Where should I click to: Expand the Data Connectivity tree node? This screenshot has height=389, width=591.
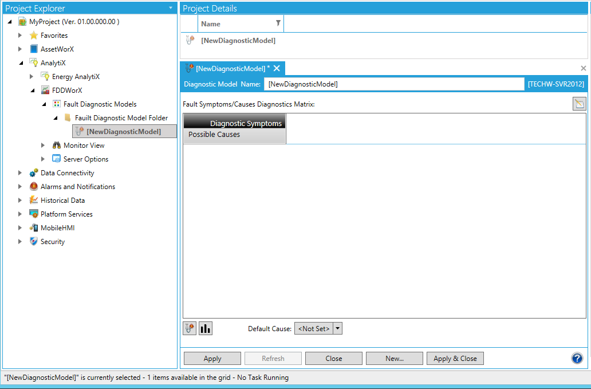[x=20, y=173]
